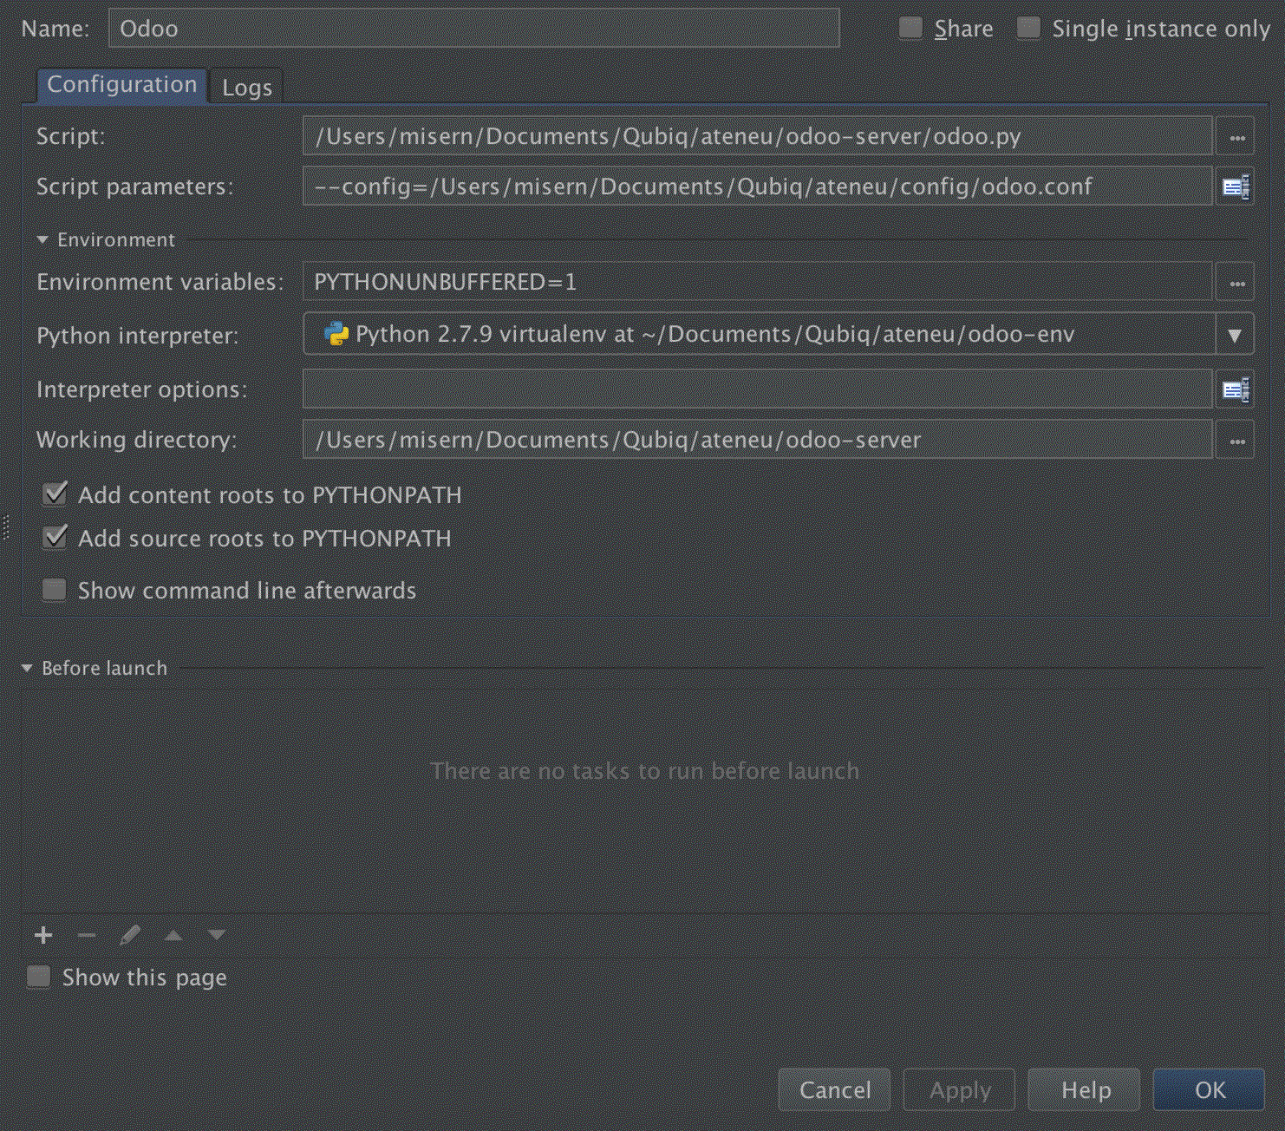Enable Show command line afterwards

pos(55,590)
